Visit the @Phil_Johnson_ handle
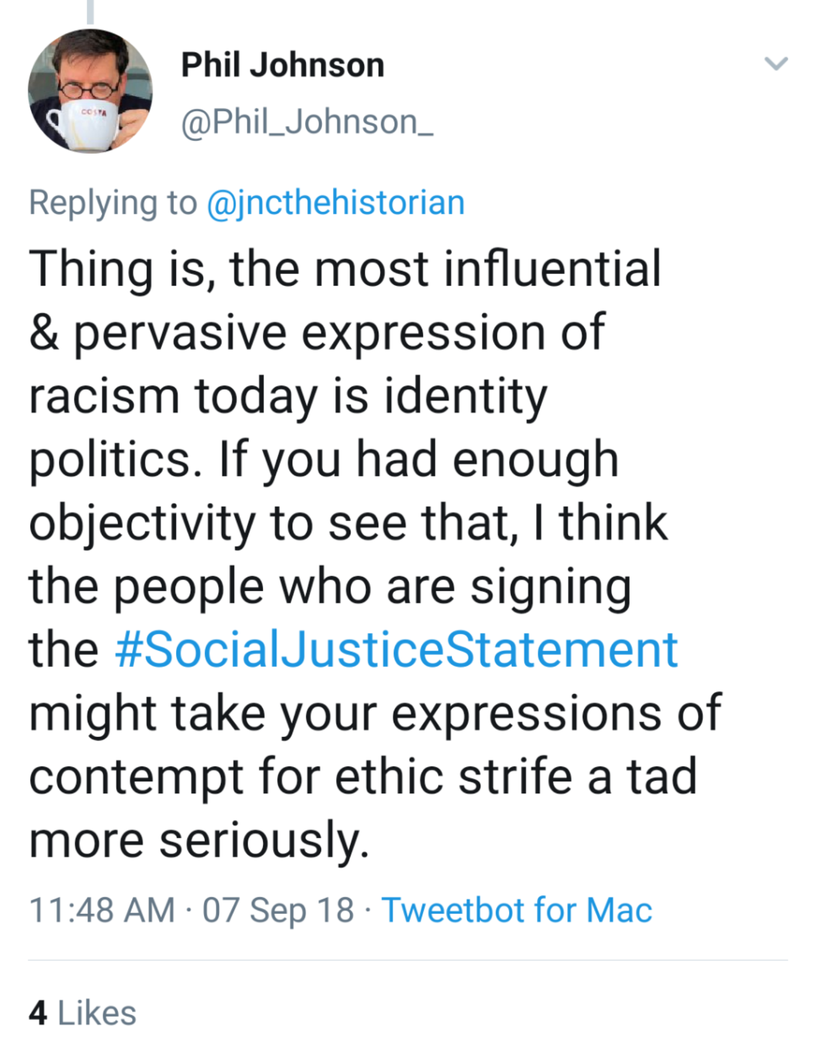The height and width of the screenshot is (1057, 816). tap(307, 122)
